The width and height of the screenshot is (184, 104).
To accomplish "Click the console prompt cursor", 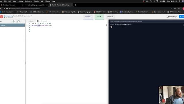I will pos(112,27).
